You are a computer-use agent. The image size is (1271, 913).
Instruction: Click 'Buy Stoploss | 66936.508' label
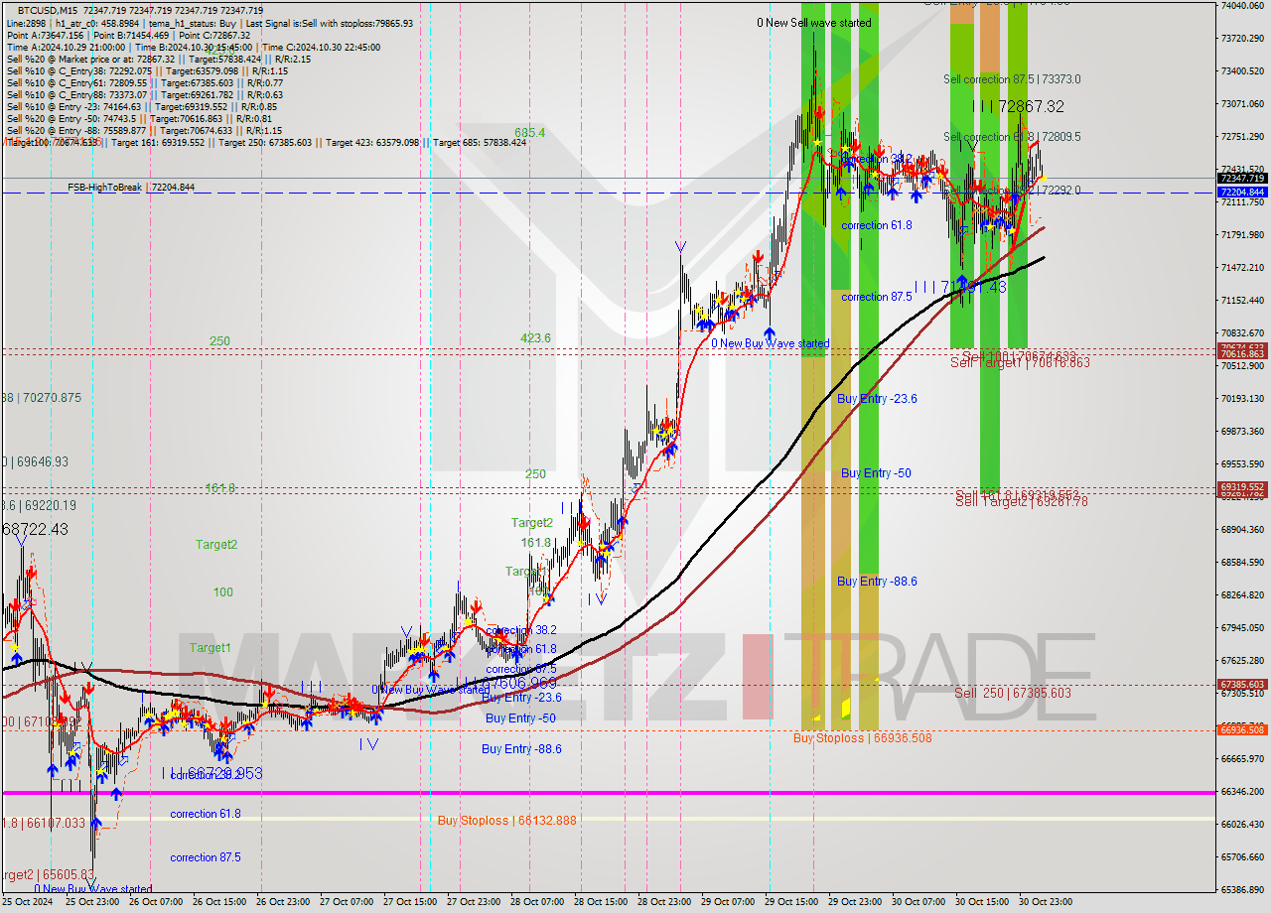[863, 737]
